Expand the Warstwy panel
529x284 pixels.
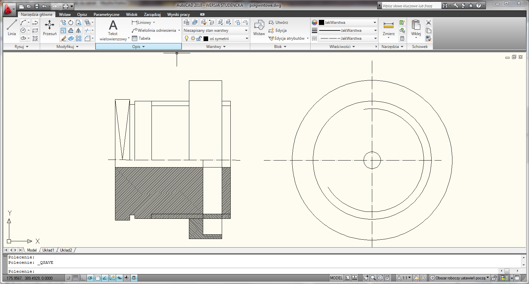pos(216,47)
